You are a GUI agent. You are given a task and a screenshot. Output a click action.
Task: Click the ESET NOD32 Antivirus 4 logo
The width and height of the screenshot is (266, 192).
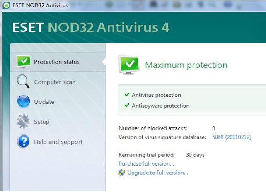coord(91,27)
